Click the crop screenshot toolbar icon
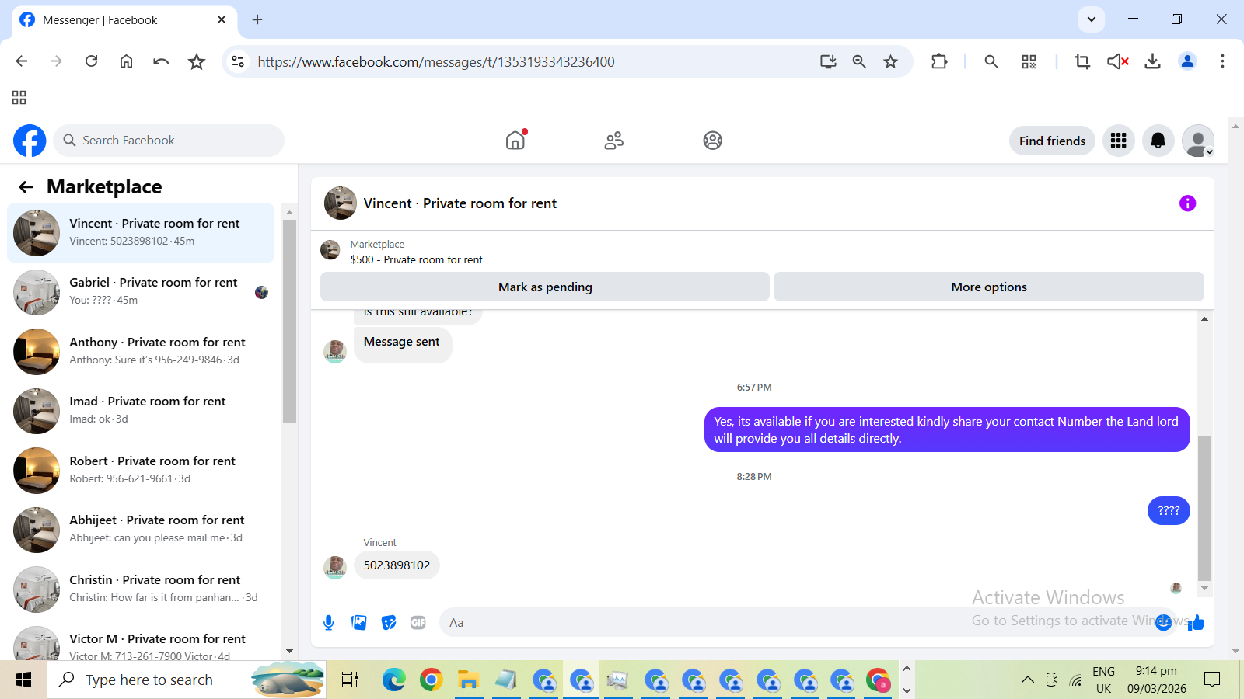Screen dimensions: 1244x699 click(1082, 61)
